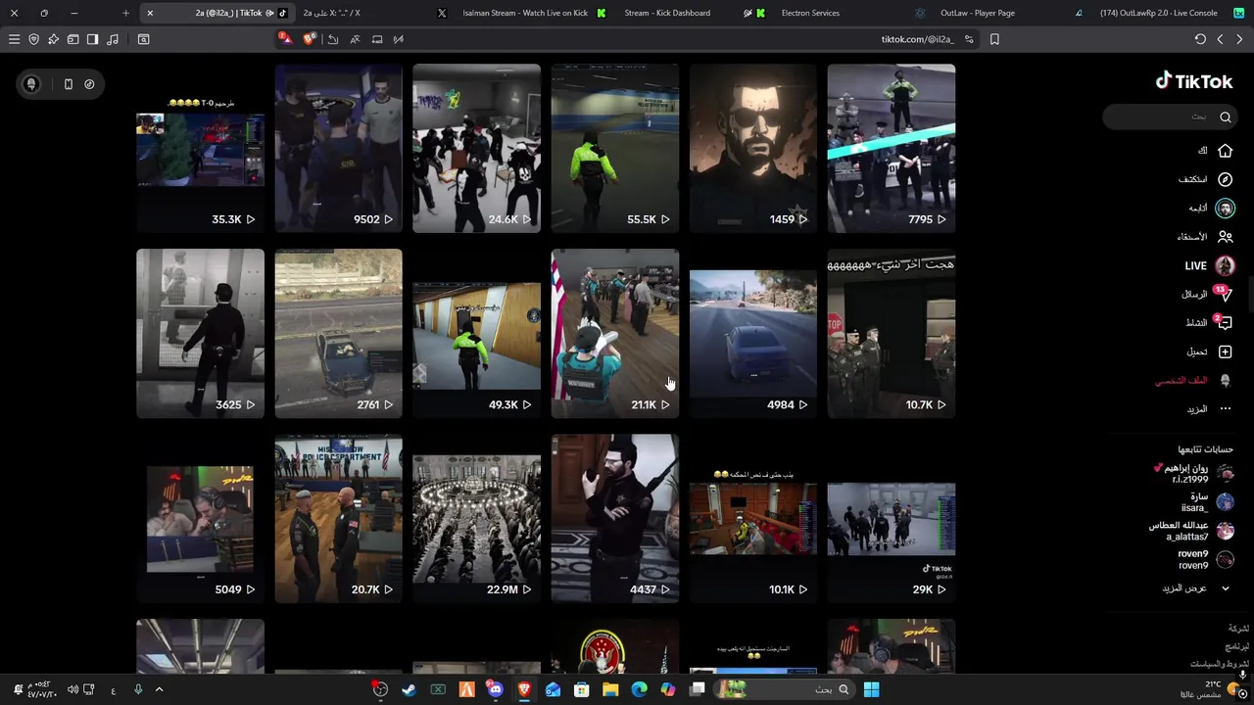
Task: Play the video with 3625 views
Action: [x=200, y=333]
